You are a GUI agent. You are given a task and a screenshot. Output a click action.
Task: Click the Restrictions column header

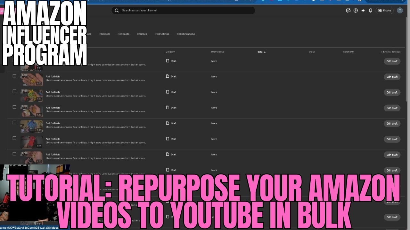217,52
